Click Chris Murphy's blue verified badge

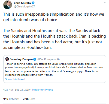click(x=33, y=3)
